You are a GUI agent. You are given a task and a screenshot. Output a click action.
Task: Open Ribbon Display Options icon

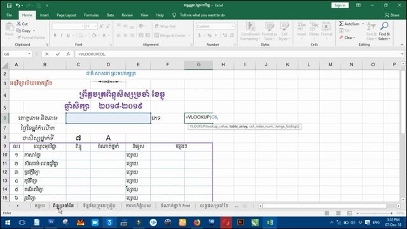coord(358,5)
